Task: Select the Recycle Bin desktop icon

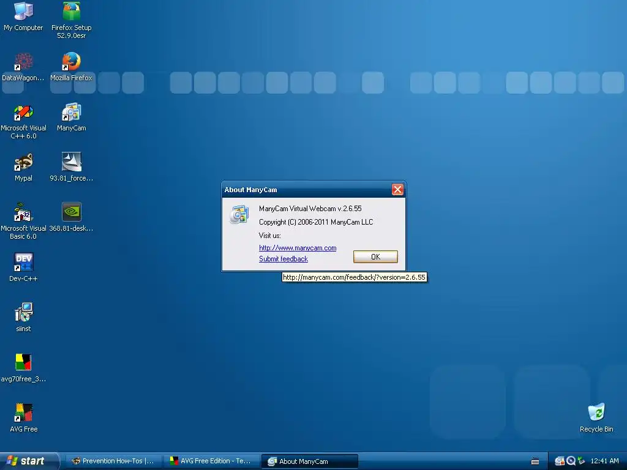Action: click(596, 418)
